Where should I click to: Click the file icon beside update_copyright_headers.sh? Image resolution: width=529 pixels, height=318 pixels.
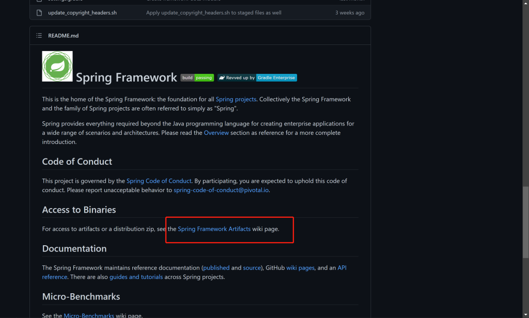click(x=39, y=13)
